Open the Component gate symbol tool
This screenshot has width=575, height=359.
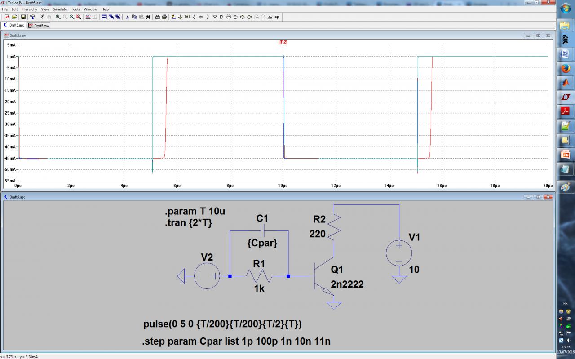[222, 17]
